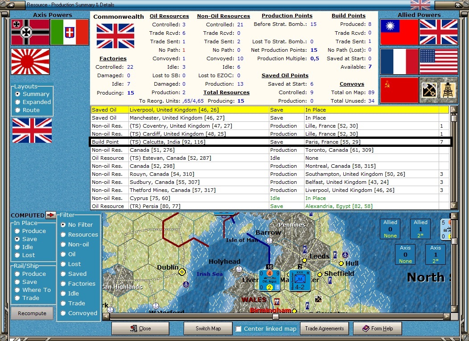Click the Switch Map button
The height and width of the screenshot is (341, 469).
(208, 329)
